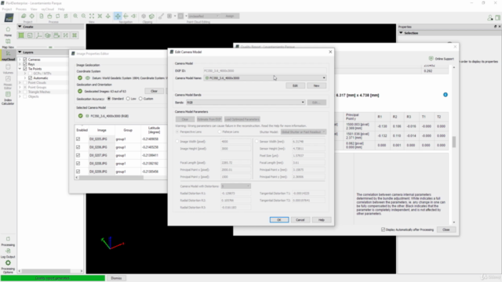
Task: Open the Help menu
Action: [x=61, y=9]
